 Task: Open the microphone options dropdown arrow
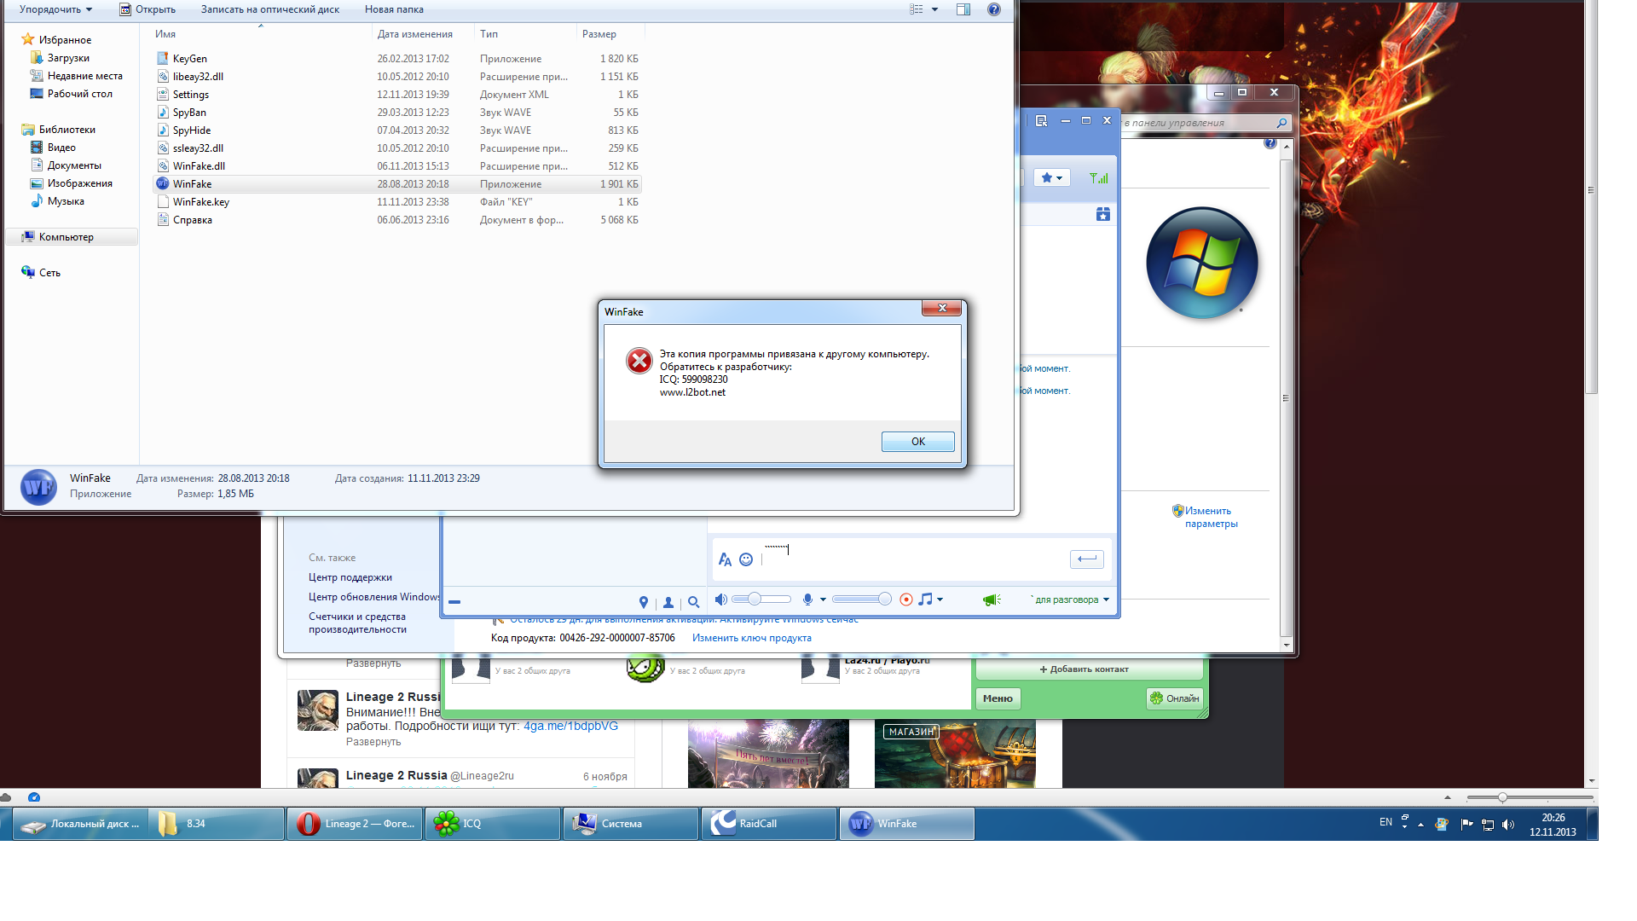823,600
